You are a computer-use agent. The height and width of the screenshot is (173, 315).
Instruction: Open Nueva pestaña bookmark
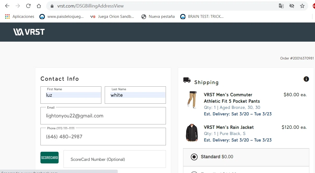[x=158, y=17]
